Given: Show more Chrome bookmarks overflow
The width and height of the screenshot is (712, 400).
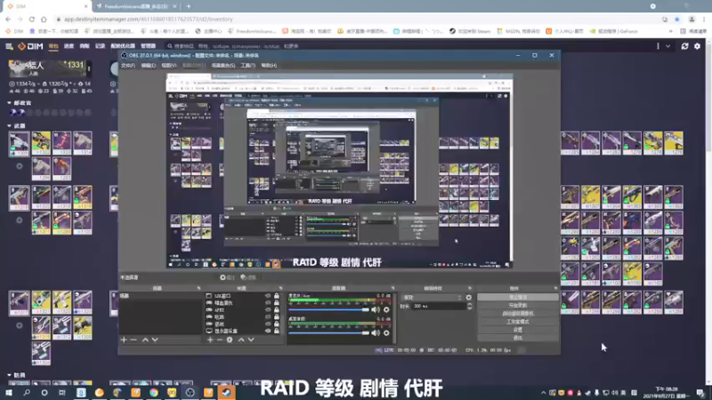Looking at the screenshot, I should click(671, 31).
